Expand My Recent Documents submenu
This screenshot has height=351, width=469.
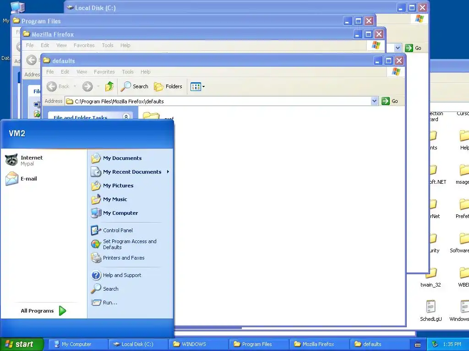click(x=131, y=172)
